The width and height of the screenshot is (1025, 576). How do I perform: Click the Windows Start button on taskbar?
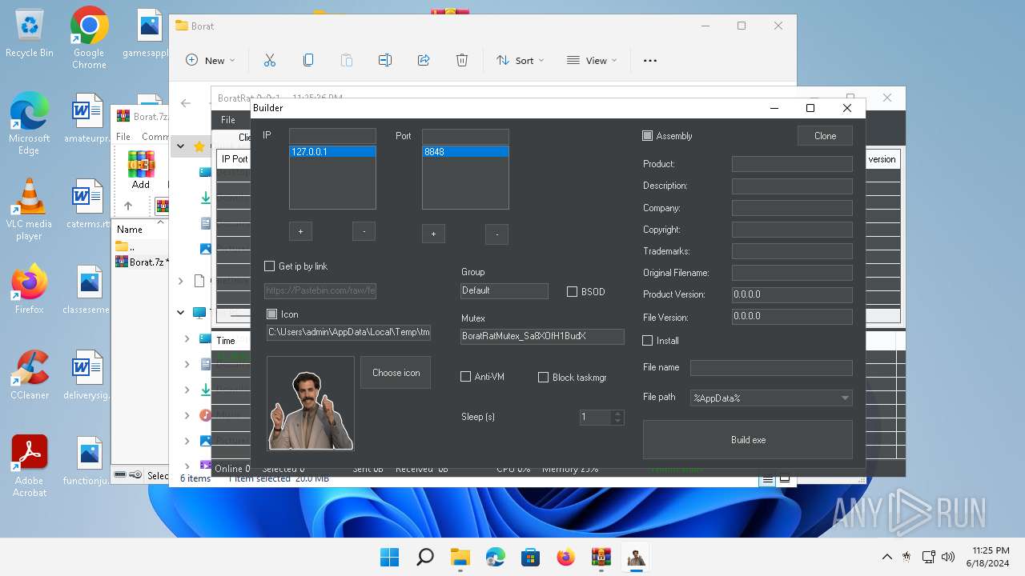click(390, 557)
